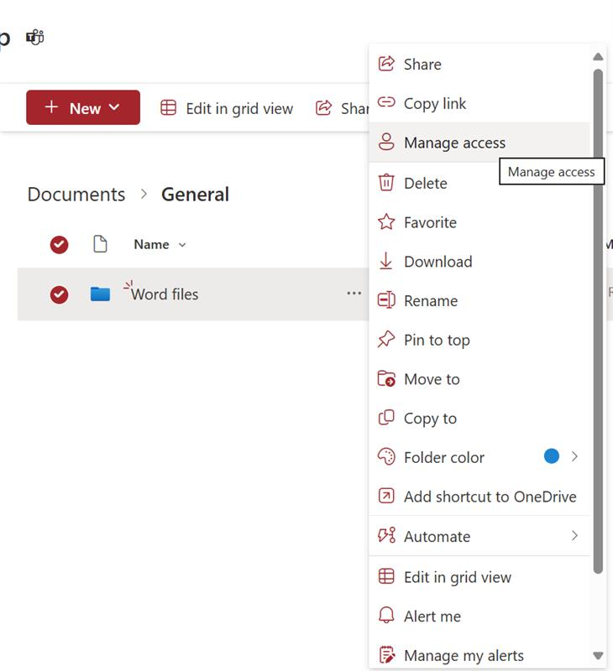Screen dimensions: 613x671
Task: Open the Documents breadcrumb link
Action: point(76,195)
